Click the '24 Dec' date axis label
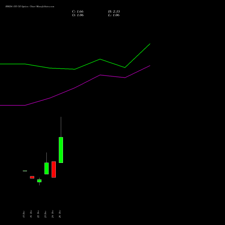This screenshot has width=225, height=225. pos(53,214)
